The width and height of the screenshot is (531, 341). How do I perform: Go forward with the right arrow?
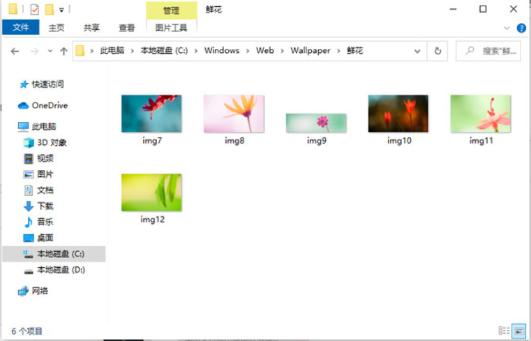point(34,51)
